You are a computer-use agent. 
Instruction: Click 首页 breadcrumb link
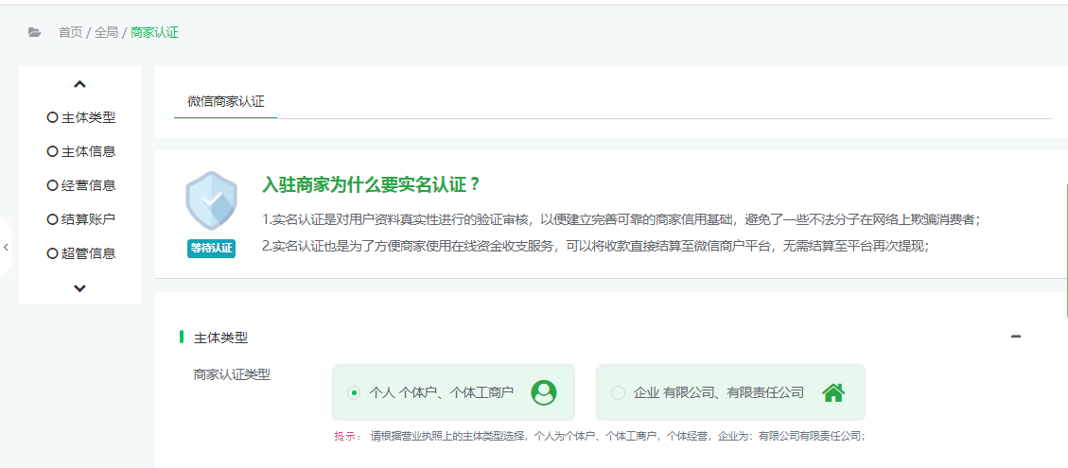pos(70,32)
